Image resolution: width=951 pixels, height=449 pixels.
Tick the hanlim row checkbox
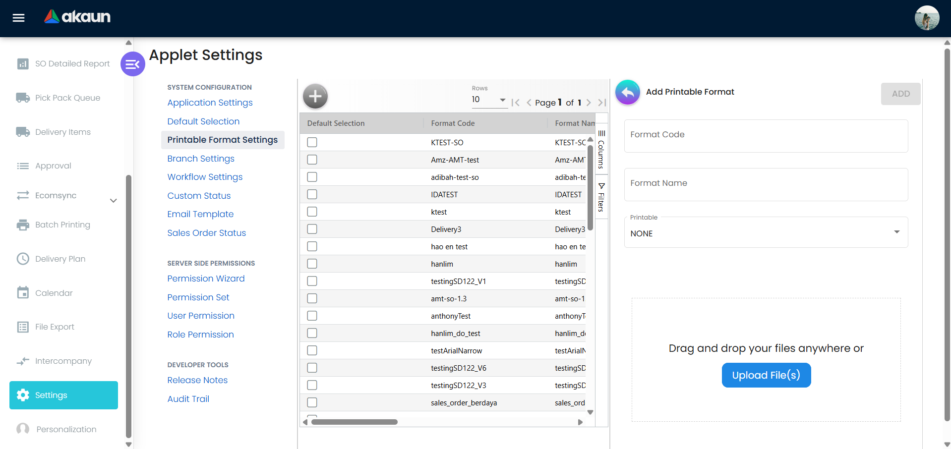[312, 264]
